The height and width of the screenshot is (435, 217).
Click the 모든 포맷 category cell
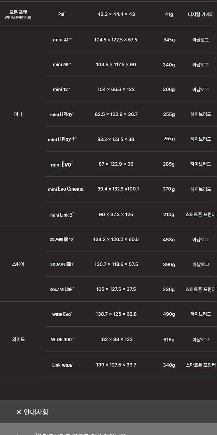[18, 14]
